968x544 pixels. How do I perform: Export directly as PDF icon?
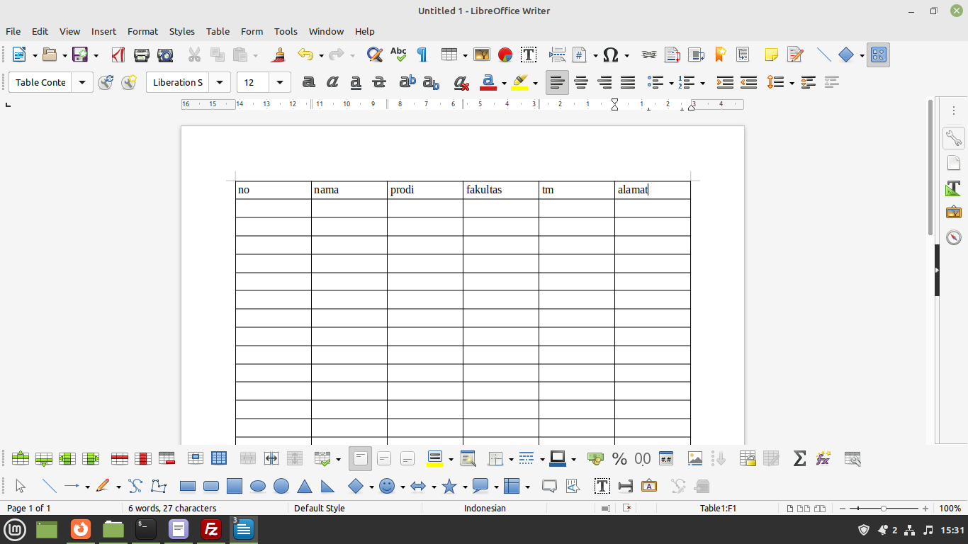pos(118,55)
